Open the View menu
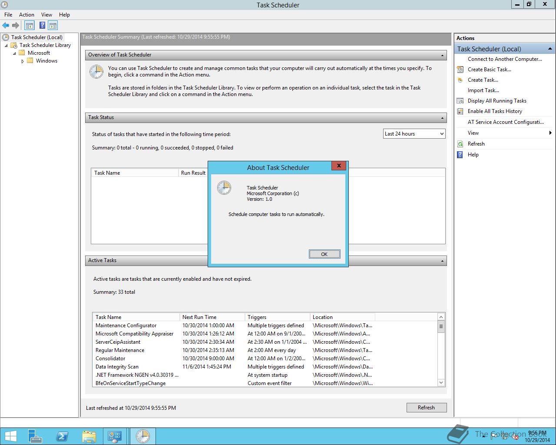 coord(46,15)
